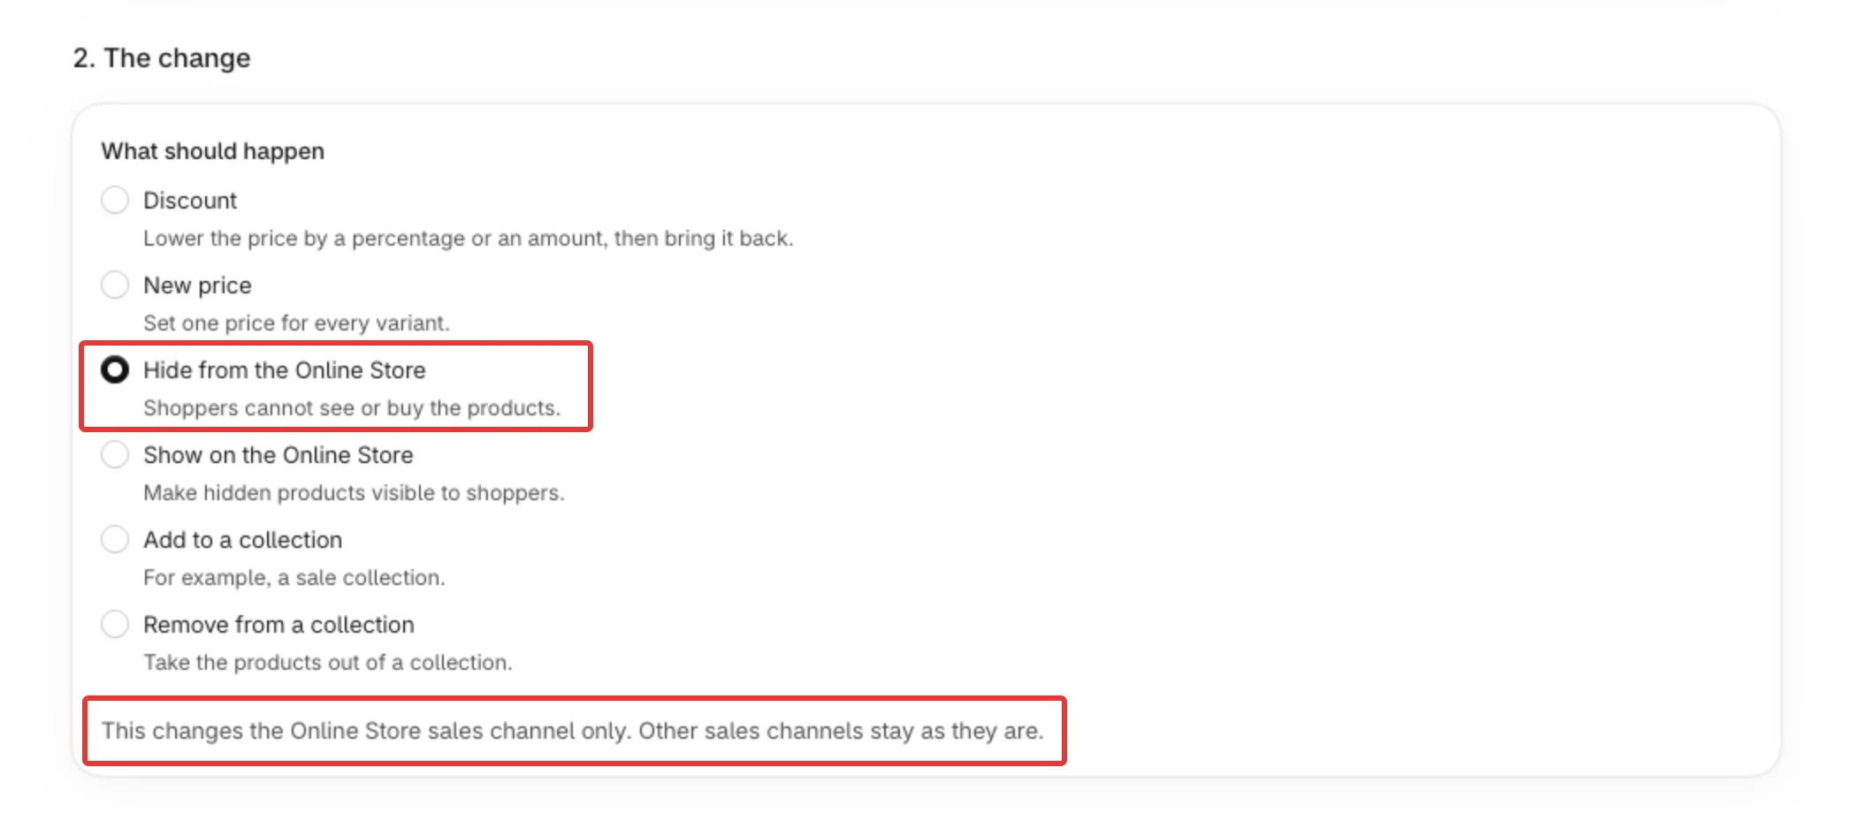Choose the New price radio option
Screen dimensions: 1853x813
pyautogui.click(x=115, y=285)
